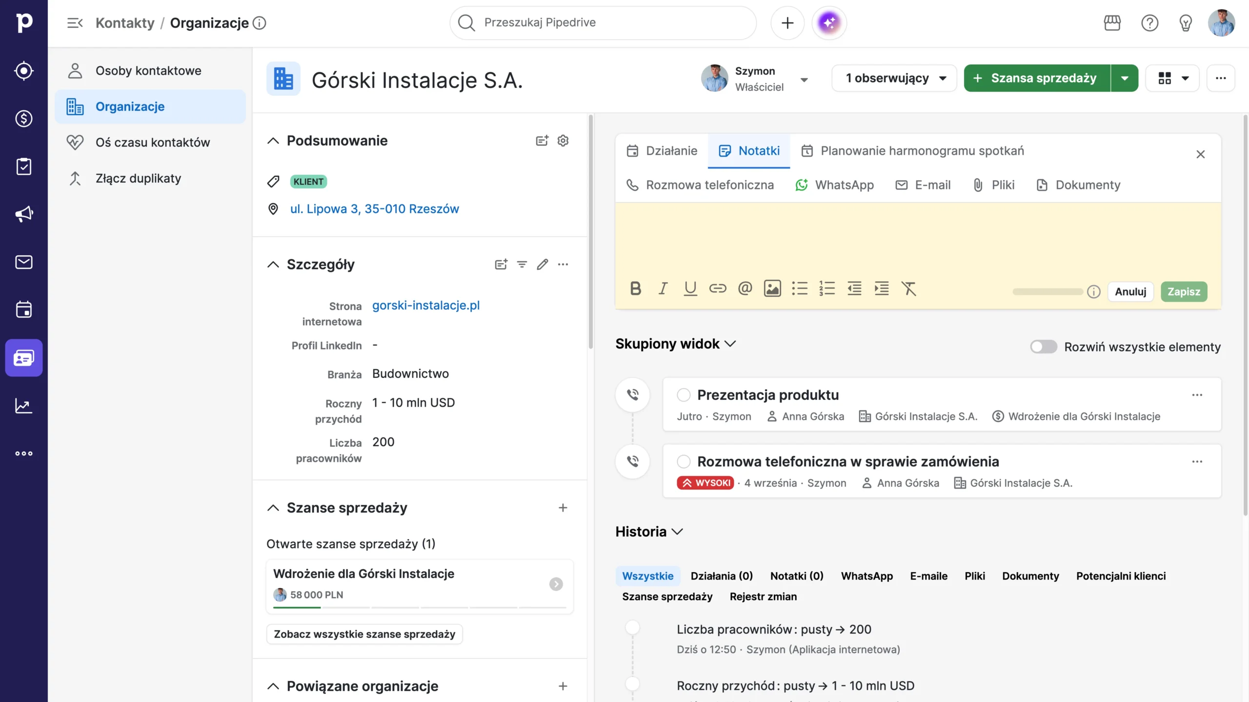Open the Leads inbox target icon in sidebar
The image size is (1249, 702).
coord(23,71)
